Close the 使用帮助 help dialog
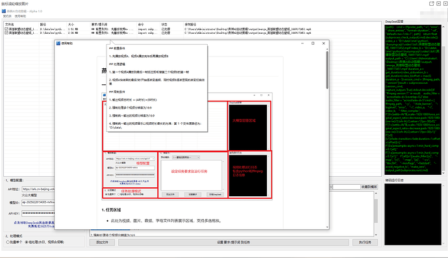This screenshot has height=258, width=448. click(x=323, y=43)
